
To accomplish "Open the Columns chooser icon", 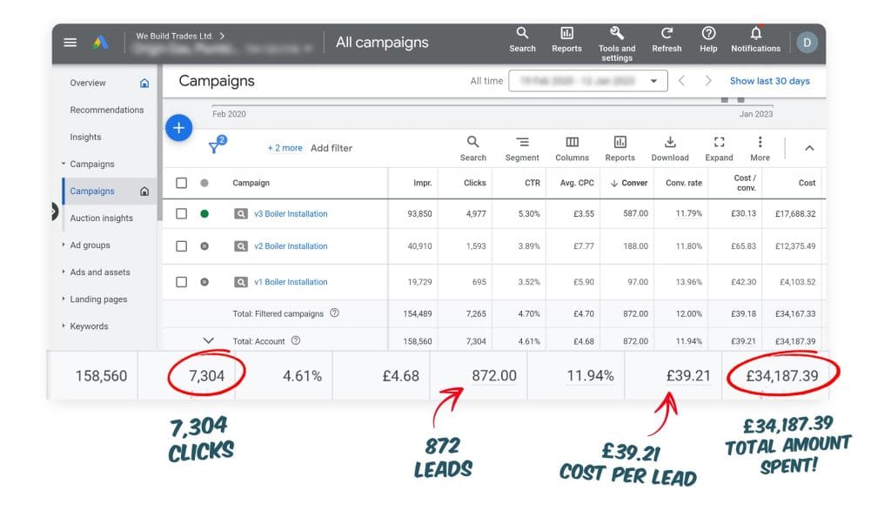I will point(572,144).
